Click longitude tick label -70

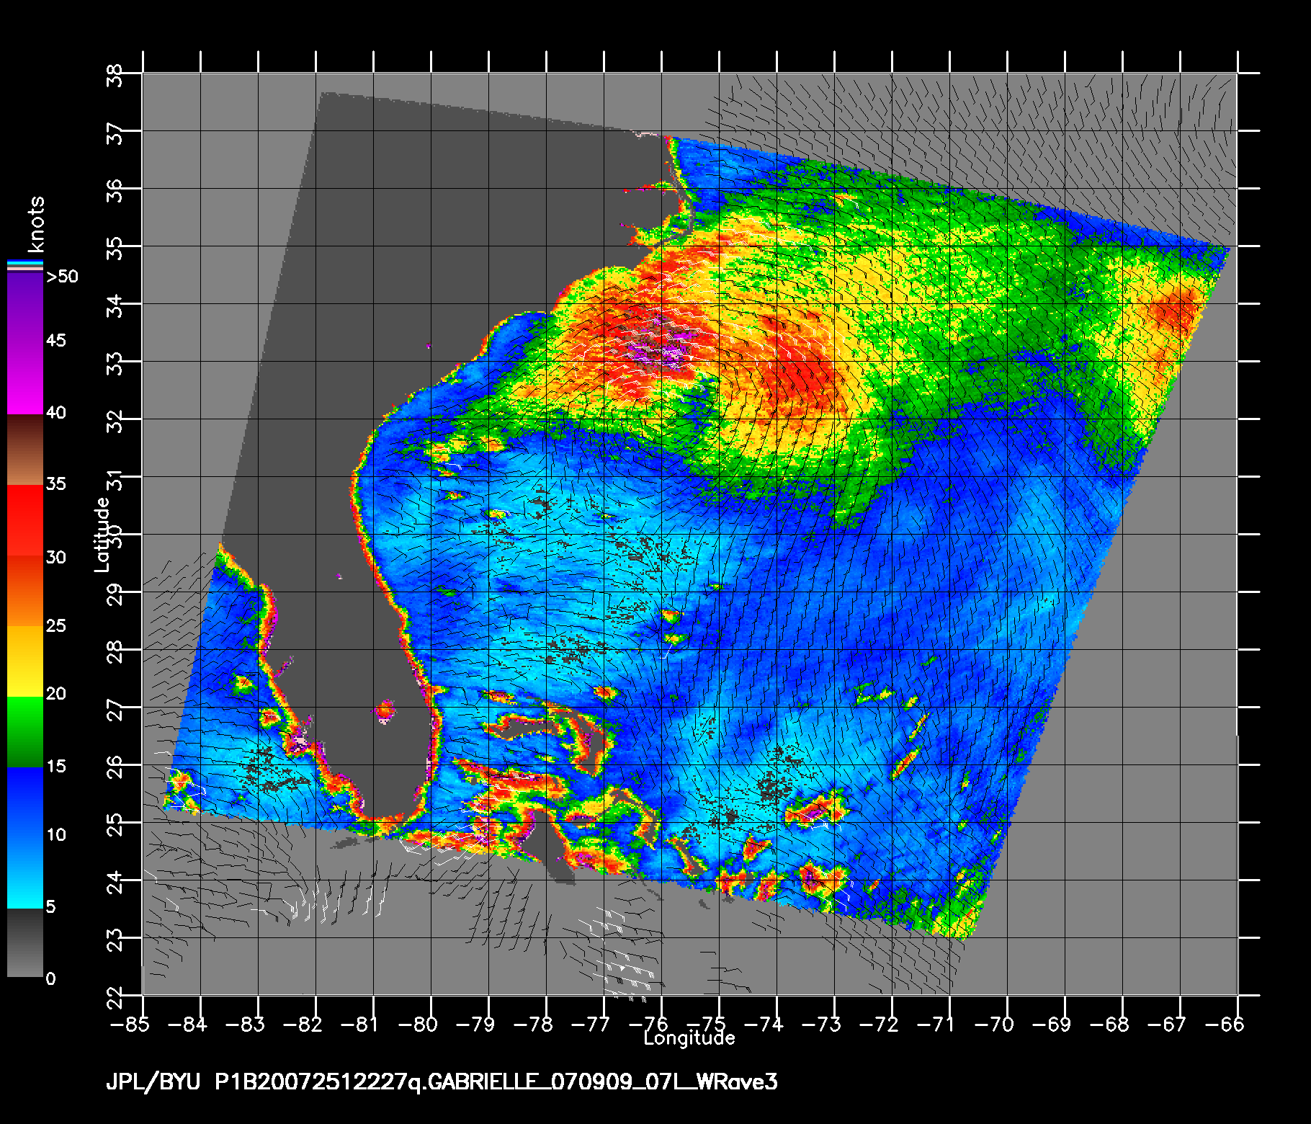(994, 1024)
